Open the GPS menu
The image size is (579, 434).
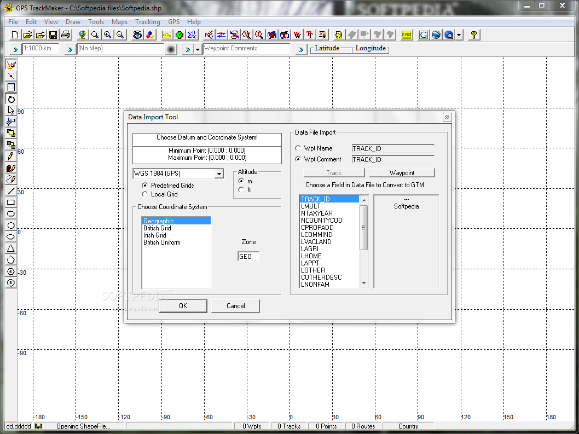coord(173,22)
